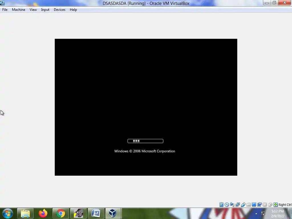The image size is (292, 219).
Task: Open the Input menu
Action: pyautogui.click(x=45, y=10)
